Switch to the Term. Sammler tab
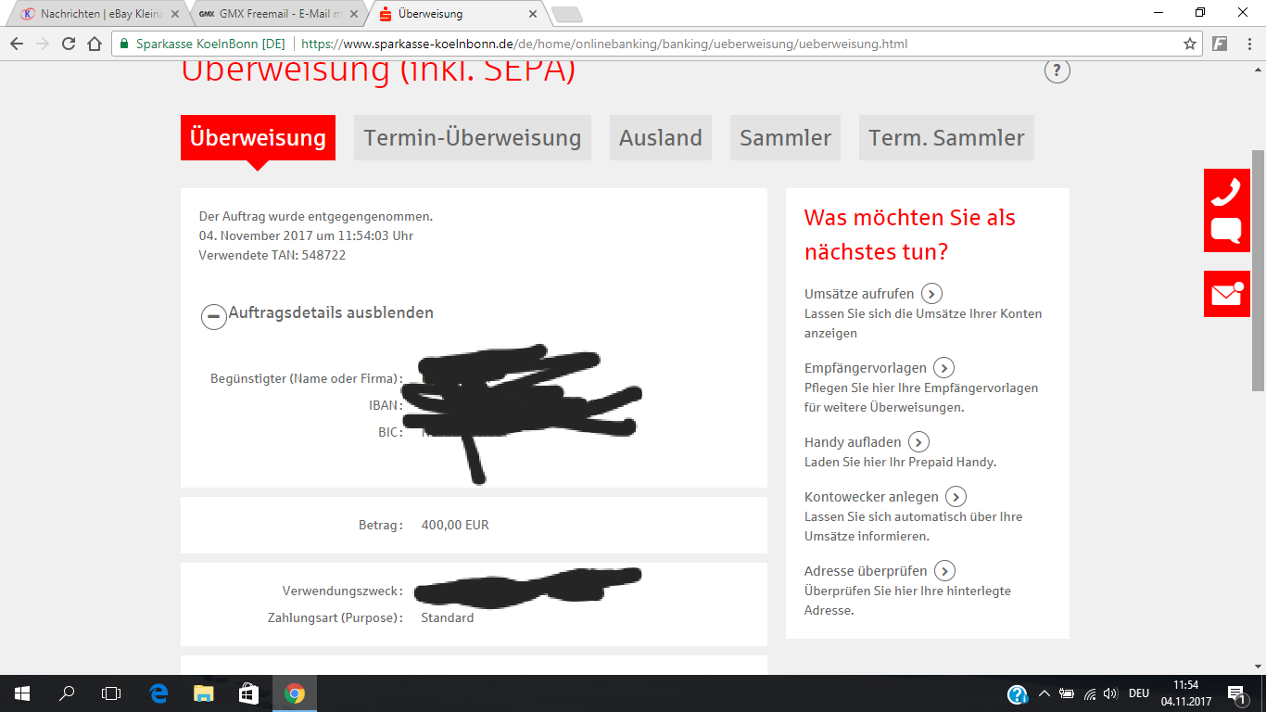 click(x=946, y=138)
